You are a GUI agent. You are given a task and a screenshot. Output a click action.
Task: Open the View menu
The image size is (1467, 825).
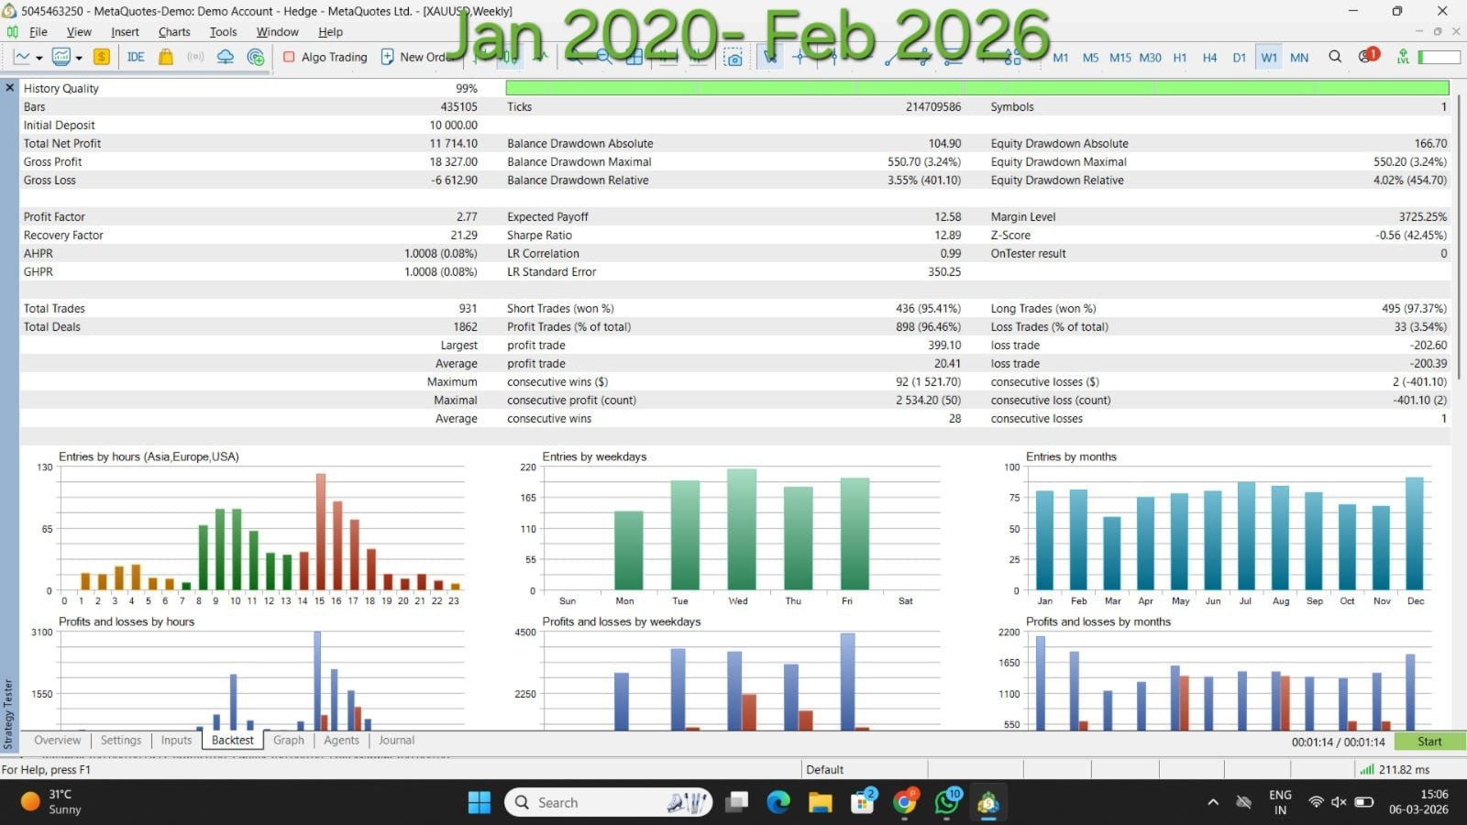(x=79, y=32)
